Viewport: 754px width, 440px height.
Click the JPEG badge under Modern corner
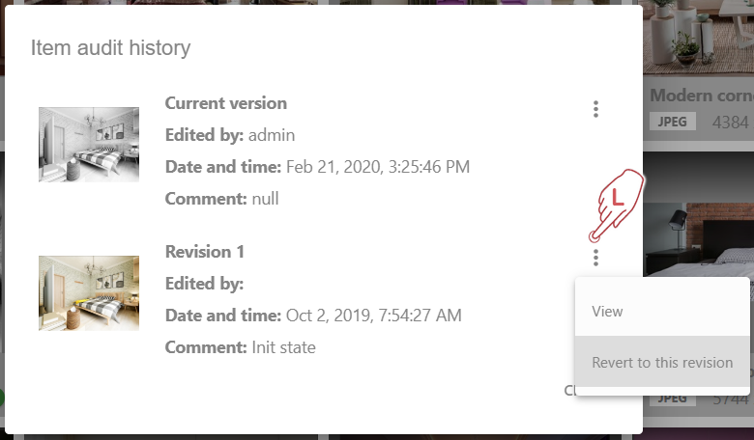(x=673, y=123)
